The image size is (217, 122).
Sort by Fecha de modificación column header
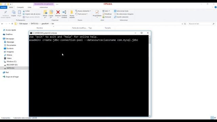point(79,28)
